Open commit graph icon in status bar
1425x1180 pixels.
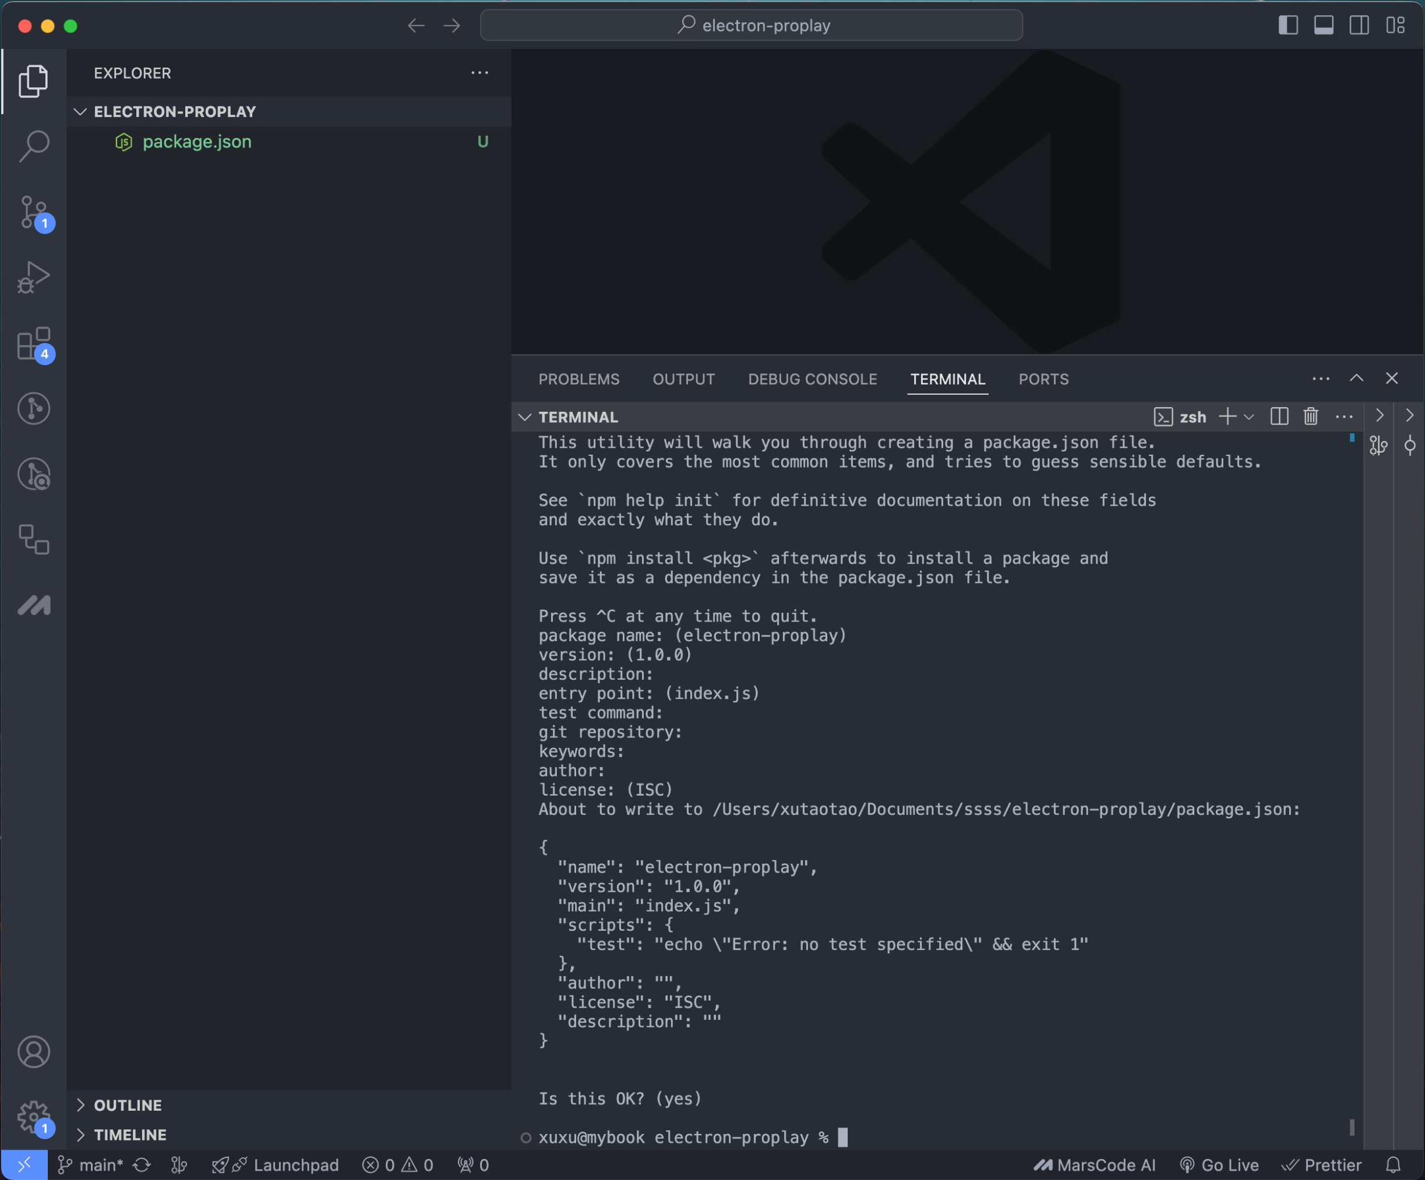179,1165
